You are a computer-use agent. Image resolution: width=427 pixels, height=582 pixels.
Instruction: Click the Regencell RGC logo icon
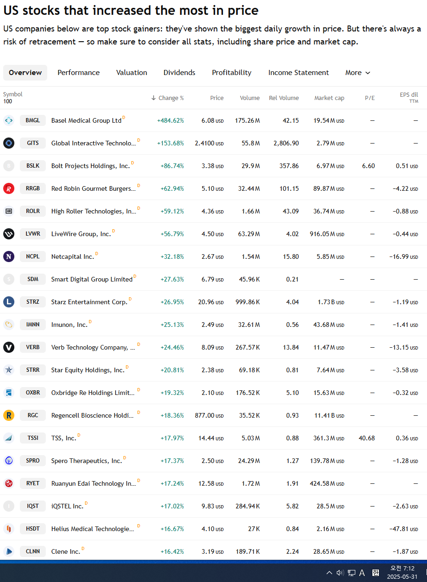tap(9, 416)
